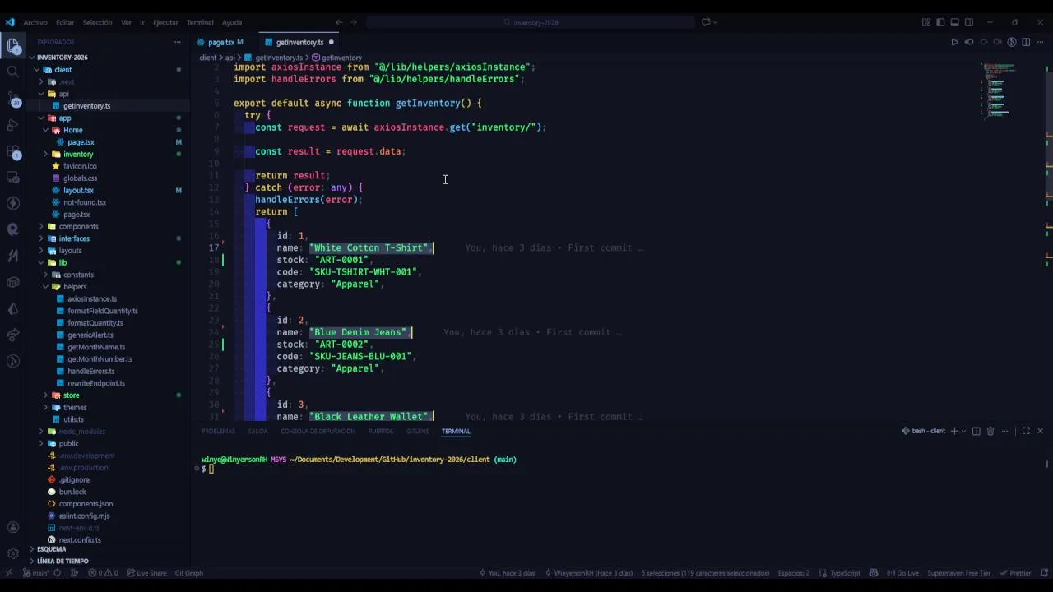The image size is (1053, 592).
Task: Open new terminal profile dropdown arrow
Action: [964, 431]
